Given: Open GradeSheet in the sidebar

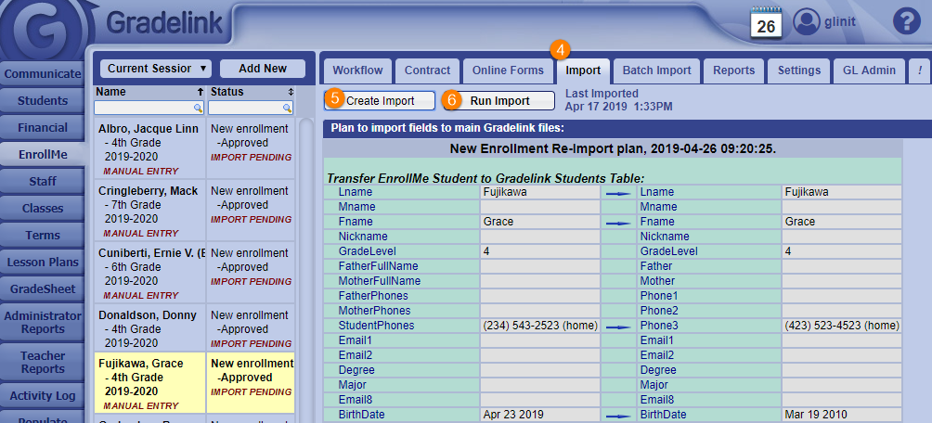Looking at the screenshot, I should point(43,289).
